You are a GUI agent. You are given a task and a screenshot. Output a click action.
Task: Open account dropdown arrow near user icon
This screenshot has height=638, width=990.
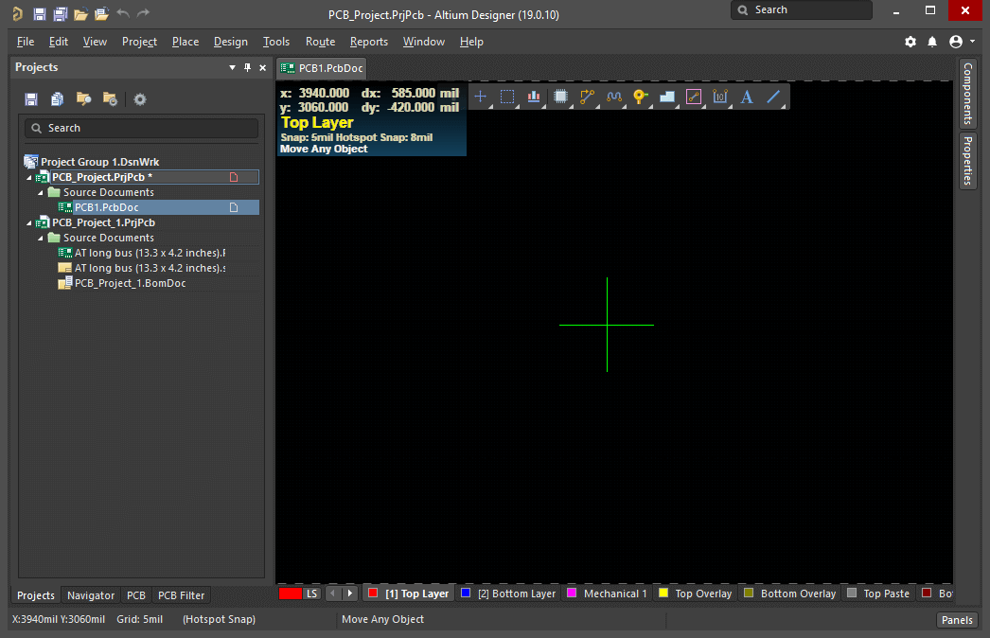pos(972,41)
